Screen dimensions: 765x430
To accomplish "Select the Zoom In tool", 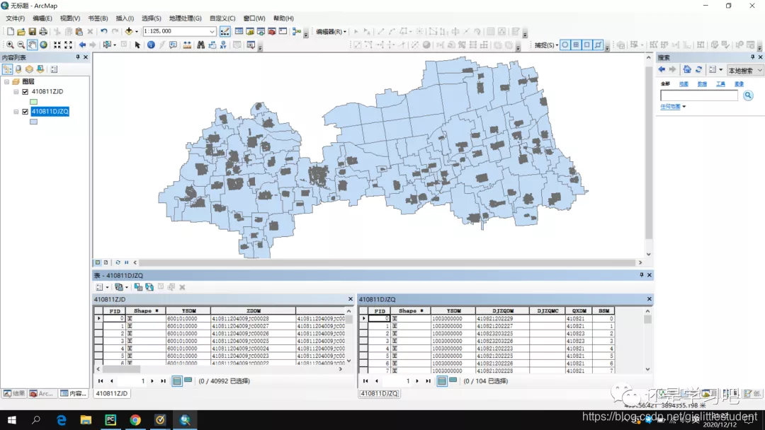I will coord(10,45).
